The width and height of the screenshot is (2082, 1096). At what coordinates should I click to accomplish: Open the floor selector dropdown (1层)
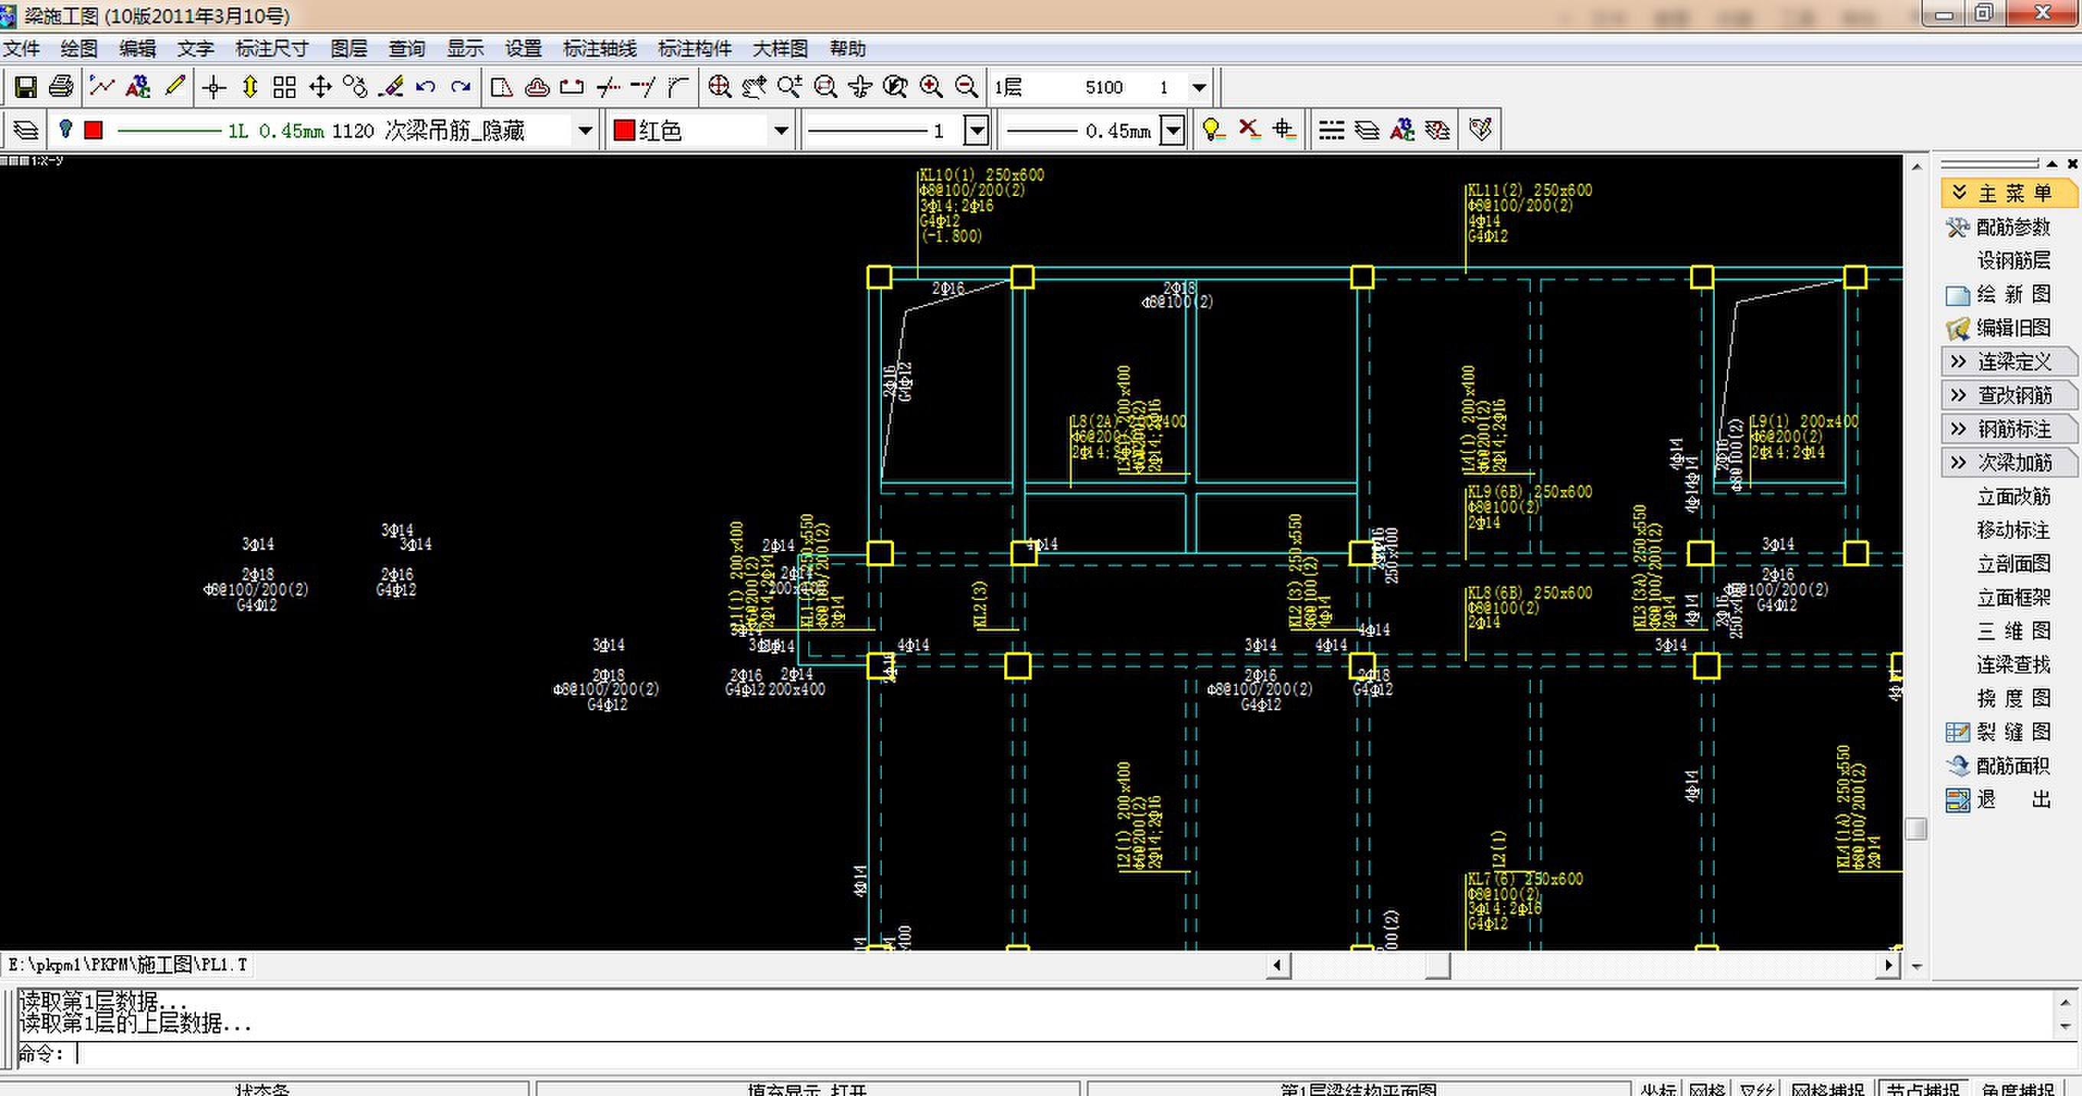click(x=1199, y=87)
